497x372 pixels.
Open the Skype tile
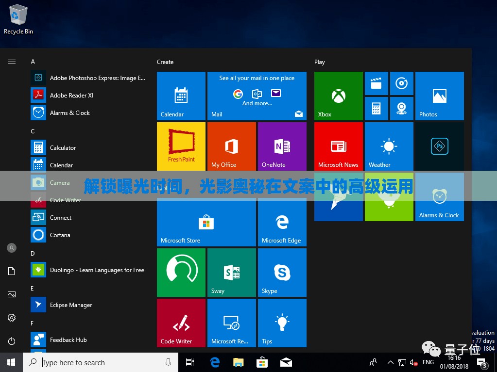[x=282, y=273]
